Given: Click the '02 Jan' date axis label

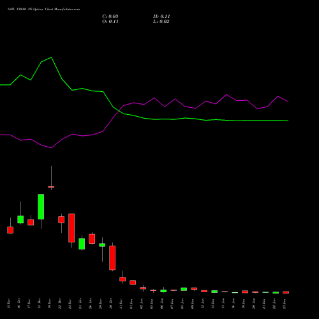Looking at the screenshot, I should click(x=142, y=304).
